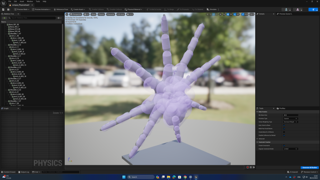
Task: Open File Explorer from the taskbar
Action: [168, 177]
